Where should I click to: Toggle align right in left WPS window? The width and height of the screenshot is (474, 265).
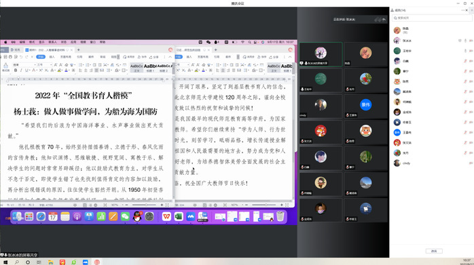point(91,70)
